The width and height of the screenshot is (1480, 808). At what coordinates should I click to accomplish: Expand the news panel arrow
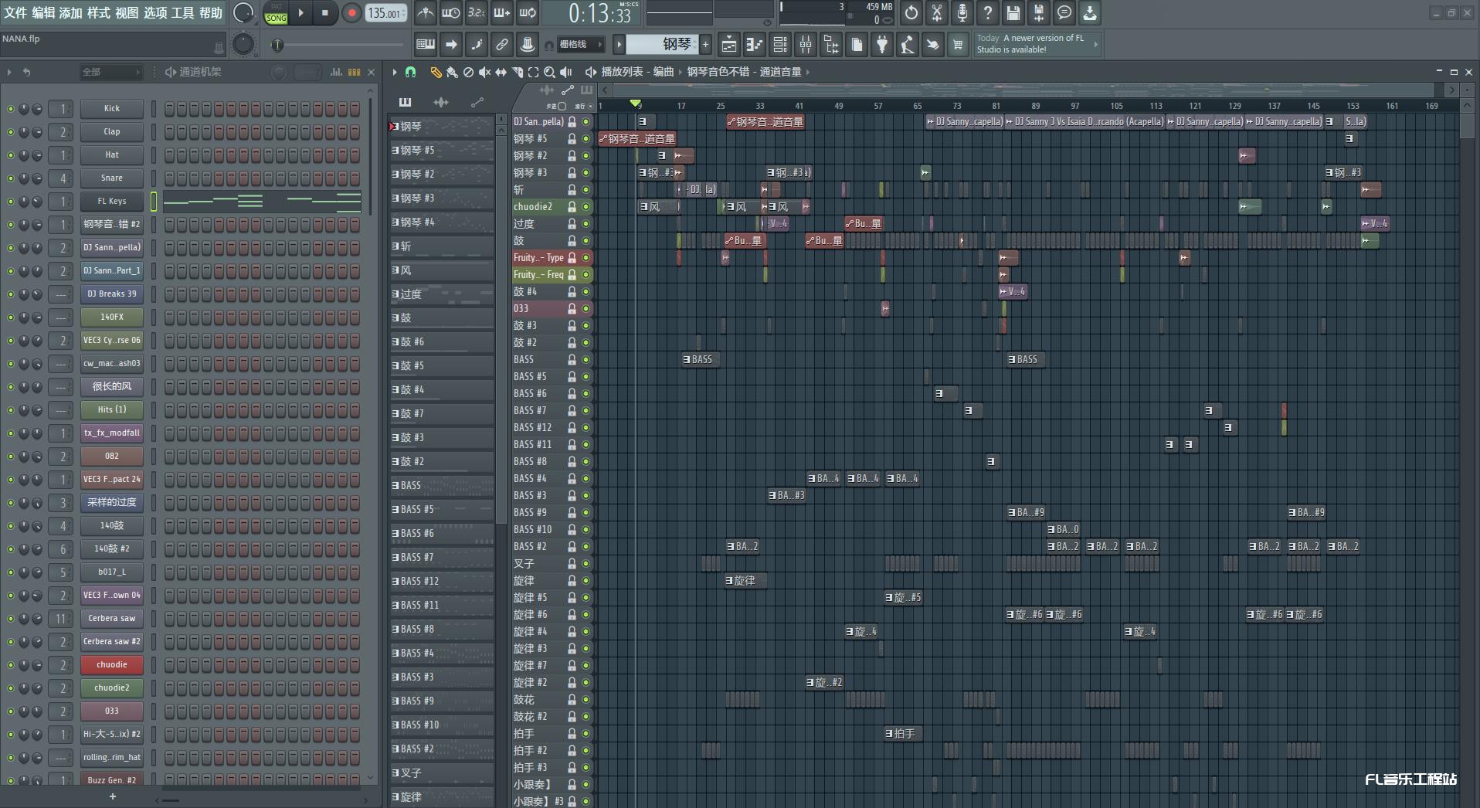[x=1095, y=44]
